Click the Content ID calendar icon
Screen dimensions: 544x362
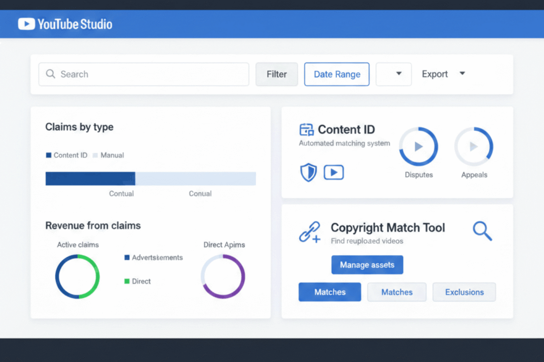tap(307, 130)
